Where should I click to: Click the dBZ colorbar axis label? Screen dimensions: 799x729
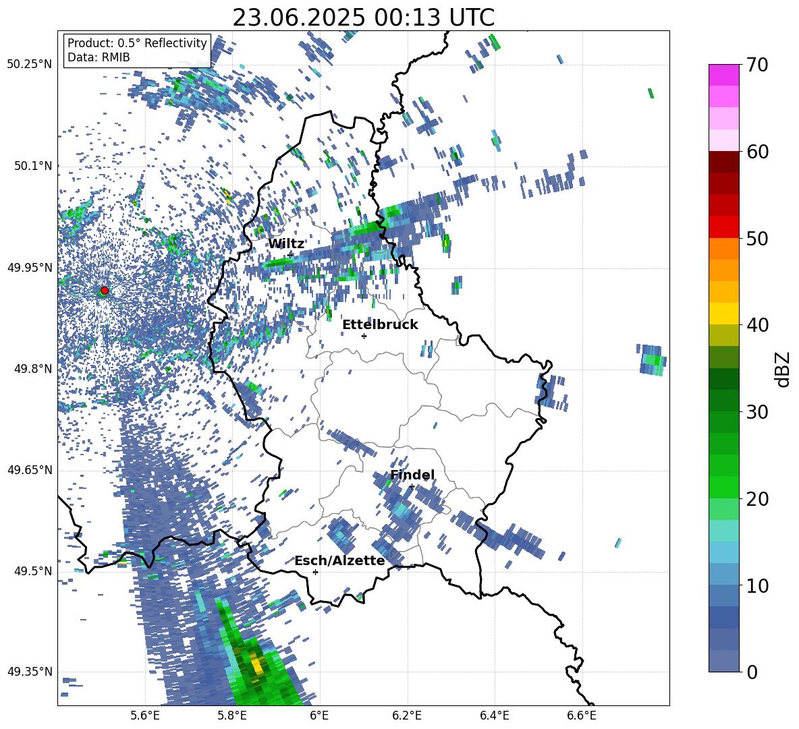pos(783,369)
